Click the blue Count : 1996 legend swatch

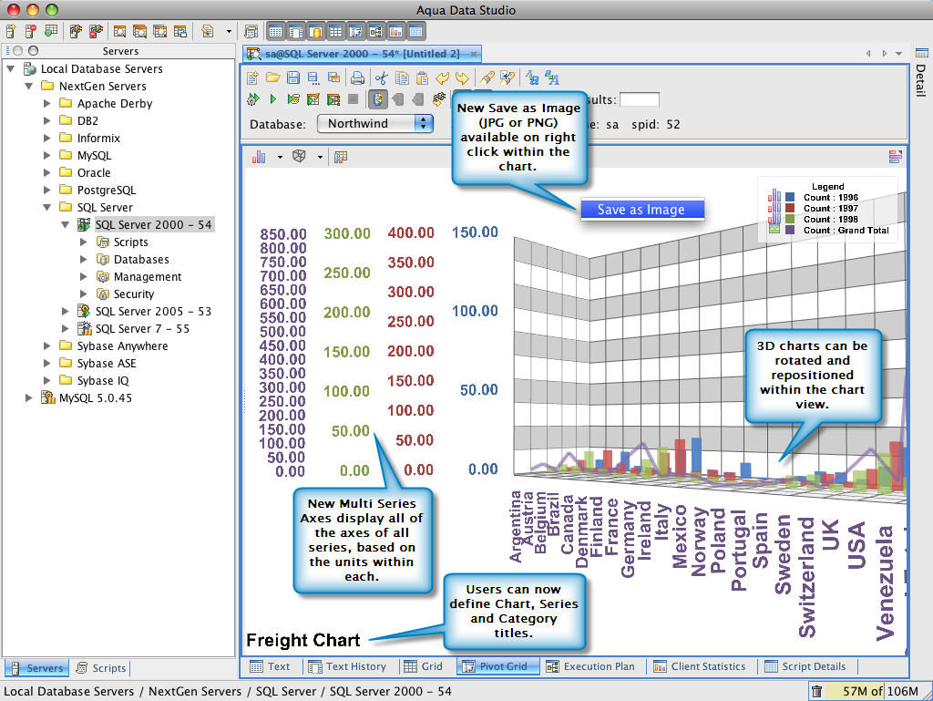point(790,198)
